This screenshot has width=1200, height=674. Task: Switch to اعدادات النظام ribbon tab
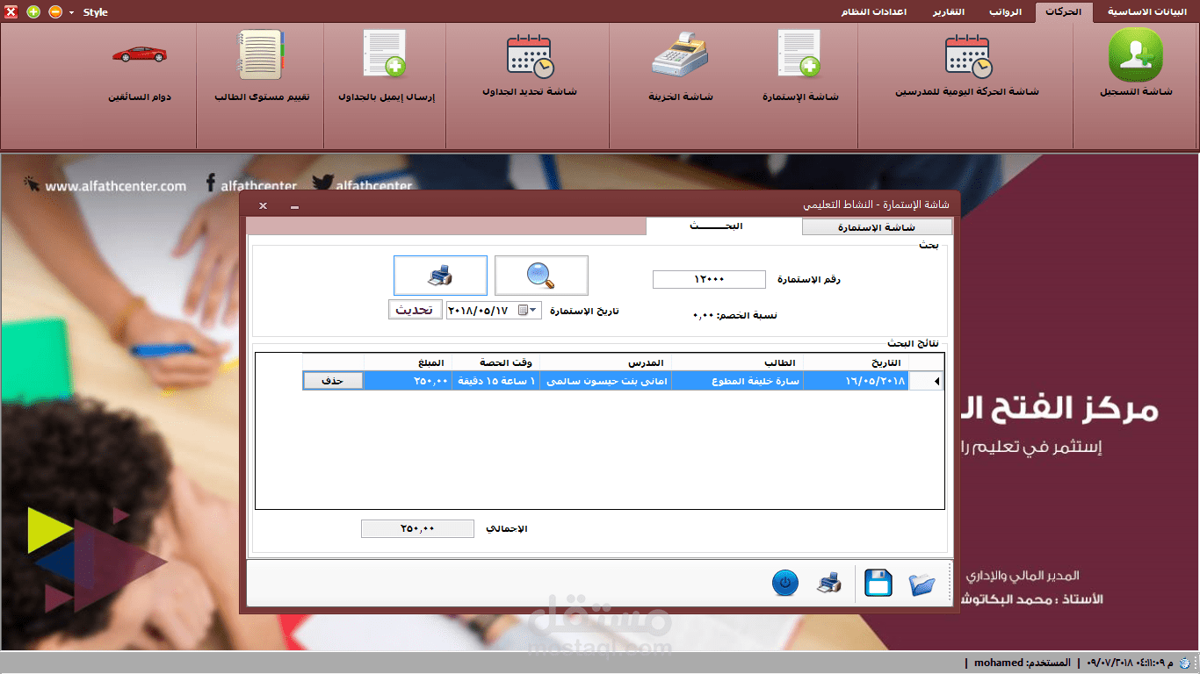[872, 12]
